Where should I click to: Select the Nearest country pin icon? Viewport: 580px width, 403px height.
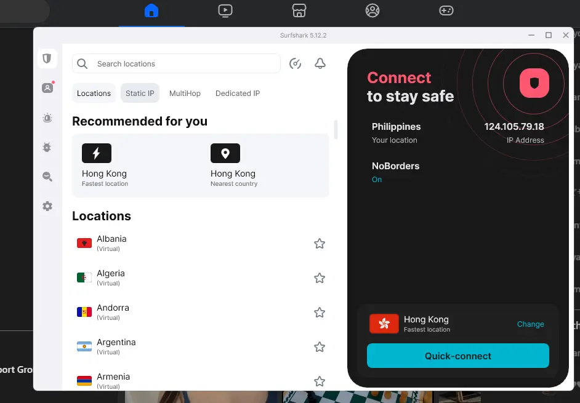point(225,153)
